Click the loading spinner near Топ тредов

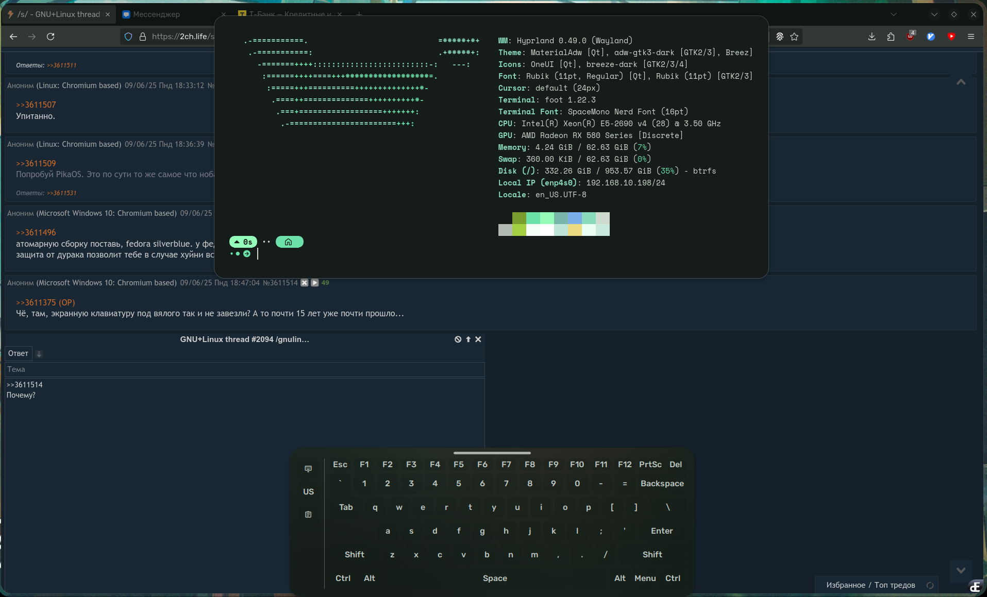930,585
